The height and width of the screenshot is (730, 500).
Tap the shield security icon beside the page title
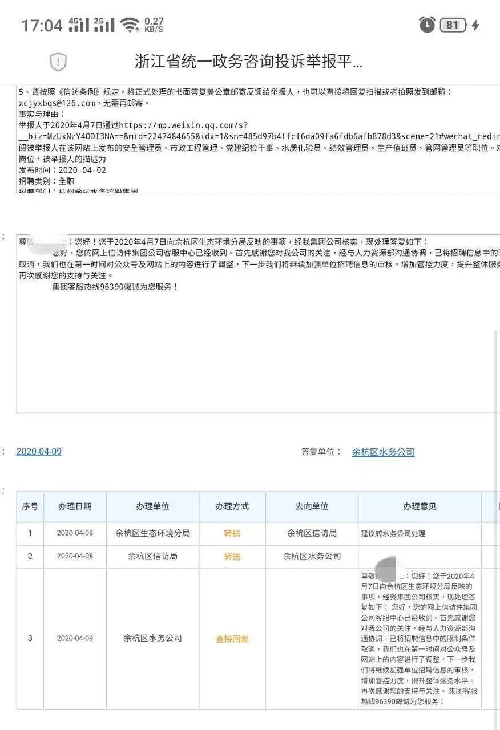[x=58, y=62]
